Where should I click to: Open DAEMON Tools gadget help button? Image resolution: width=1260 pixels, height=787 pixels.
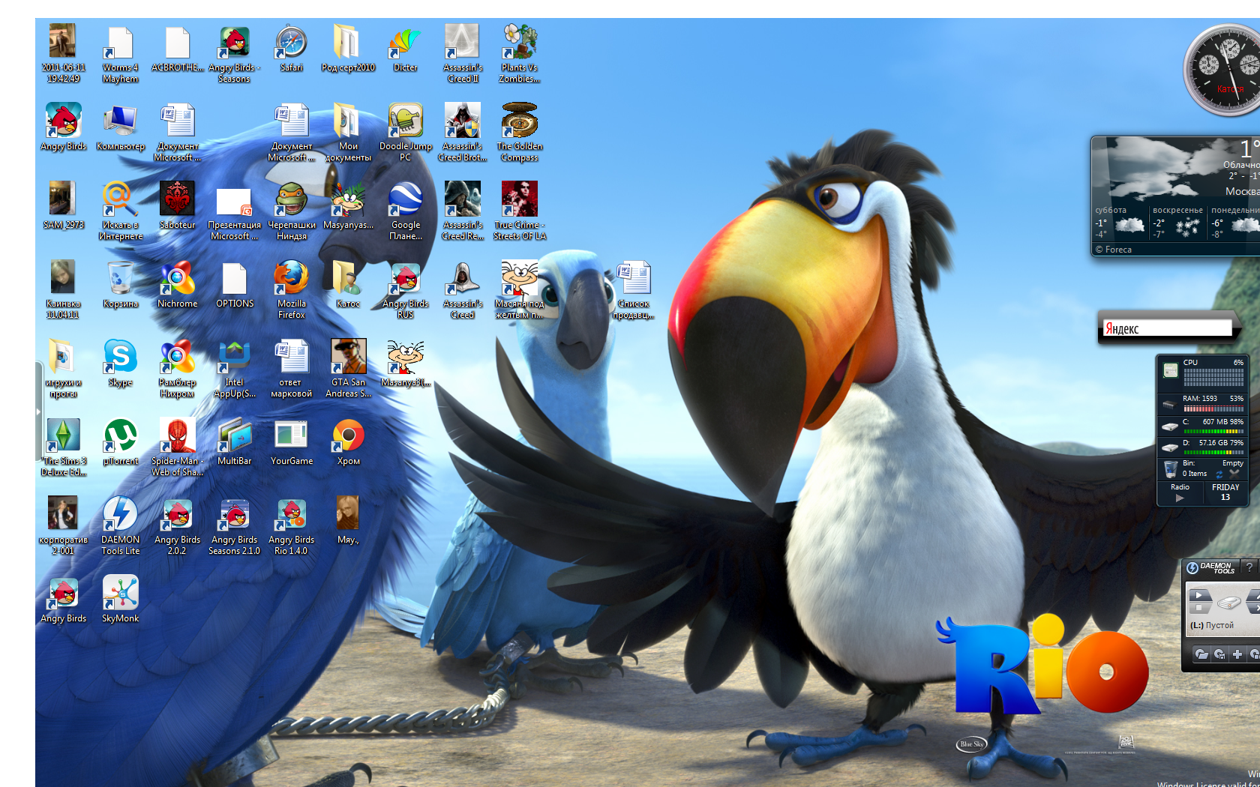pos(1249,567)
